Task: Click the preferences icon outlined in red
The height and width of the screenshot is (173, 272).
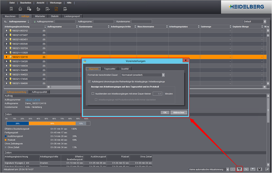Action: tap(239, 169)
